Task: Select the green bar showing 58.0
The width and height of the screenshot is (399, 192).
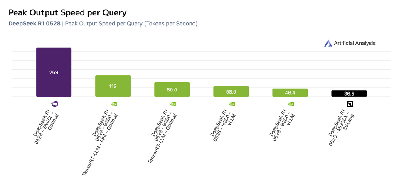Action: coord(231,92)
